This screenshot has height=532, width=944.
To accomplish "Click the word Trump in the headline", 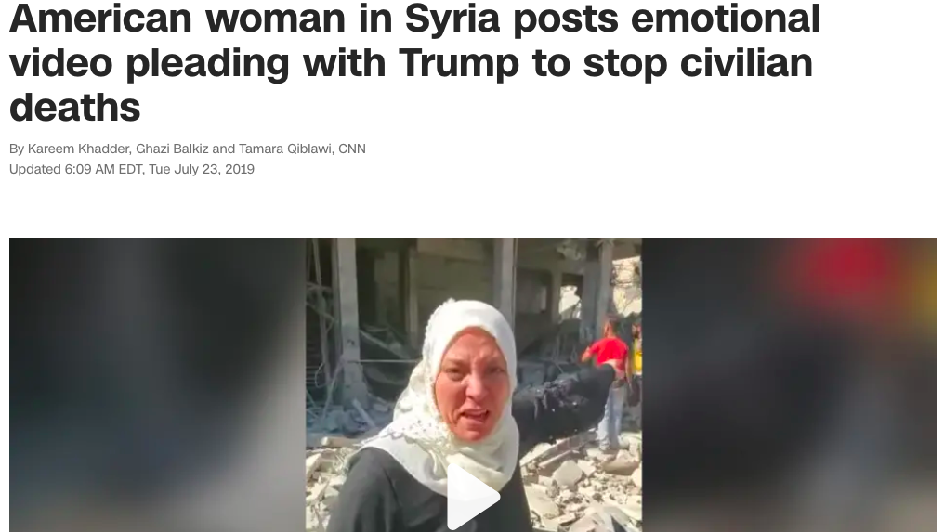I will click(458, 64).
